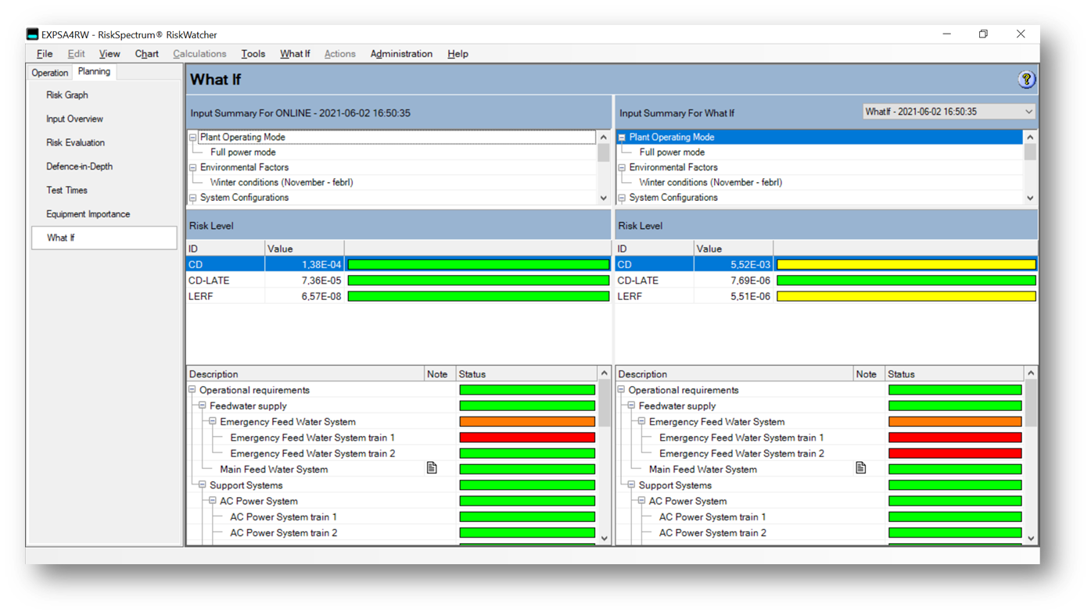The image size is (1091, 615).
Task: Click down arrow of What If summary scrollbar
Action: point(1030,198)
